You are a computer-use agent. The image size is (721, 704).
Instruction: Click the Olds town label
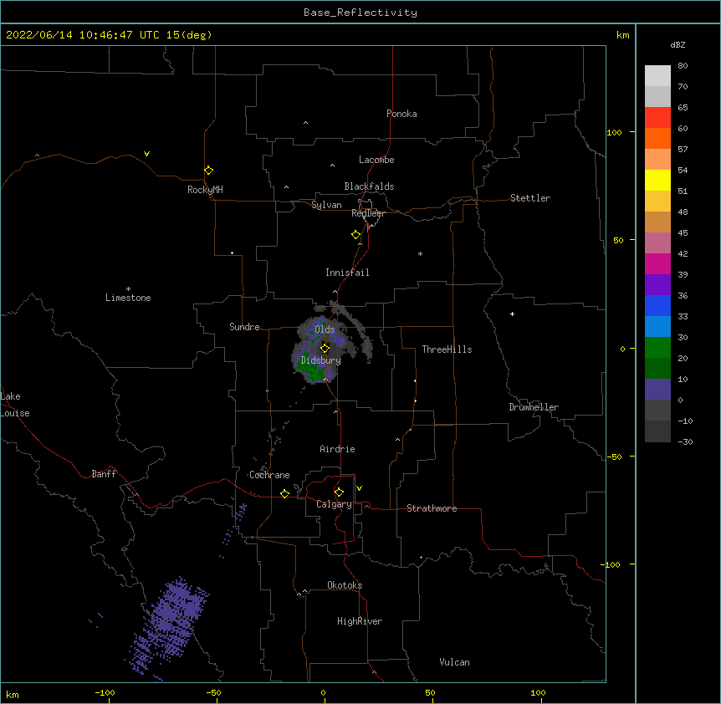(x=325, y=329)
